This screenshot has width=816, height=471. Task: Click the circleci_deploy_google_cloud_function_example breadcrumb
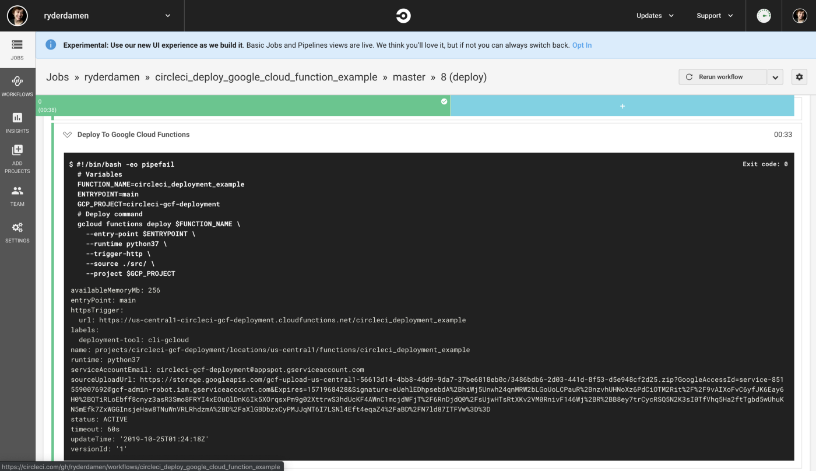[266, 77]
